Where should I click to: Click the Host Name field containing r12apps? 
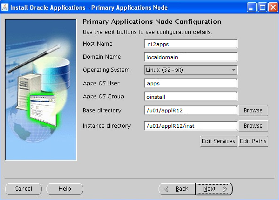pyautogui.click(x=190, y=44)
